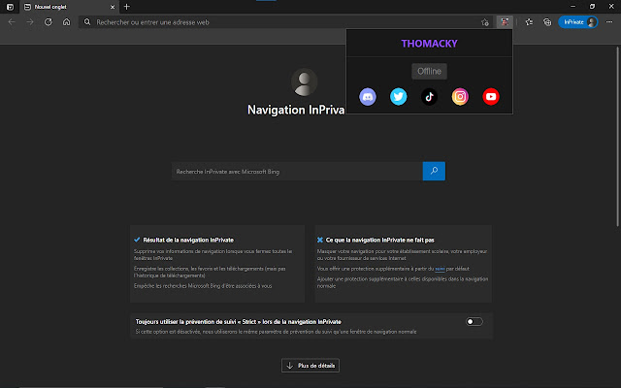621x388 pixels.
Task: Restore down the browser window
Action: click(x=592, y=7)
